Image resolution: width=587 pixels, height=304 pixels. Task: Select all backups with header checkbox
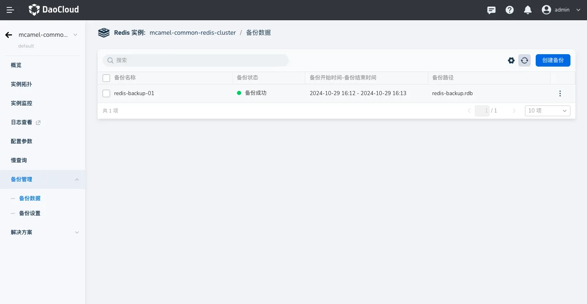(106, 78)
